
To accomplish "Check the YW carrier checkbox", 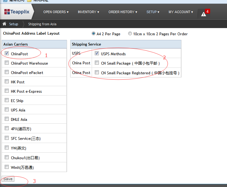I will [x=7, y=147].
